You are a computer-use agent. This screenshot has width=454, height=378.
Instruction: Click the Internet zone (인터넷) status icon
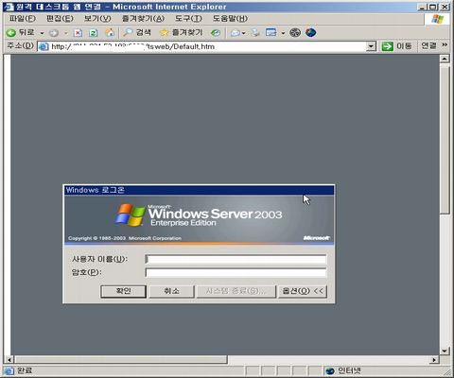(330, 371)
